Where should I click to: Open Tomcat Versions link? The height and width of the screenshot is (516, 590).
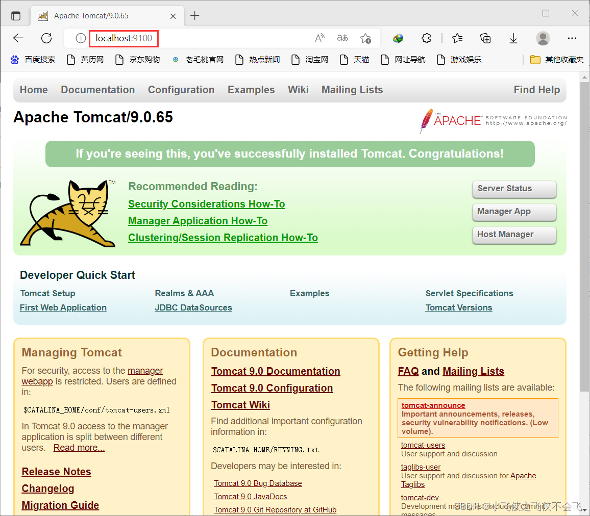tap(458, 308)
